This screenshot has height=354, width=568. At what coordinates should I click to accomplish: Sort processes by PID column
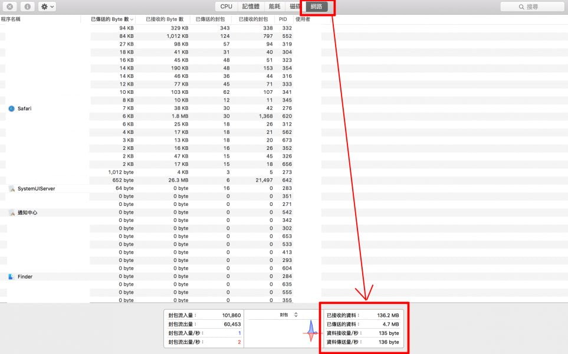coord(283,19)
